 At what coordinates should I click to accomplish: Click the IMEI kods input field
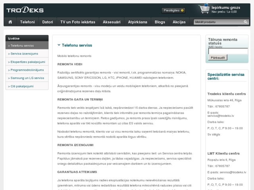tap(228, 51)
